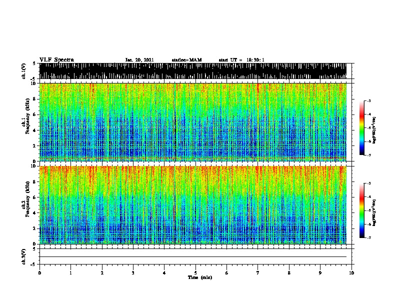Click the "log(PSD)" label beside the ch.2 colorbar
Image resolution: width=396 pixels, height=306 pixels.
coord(374,212)
